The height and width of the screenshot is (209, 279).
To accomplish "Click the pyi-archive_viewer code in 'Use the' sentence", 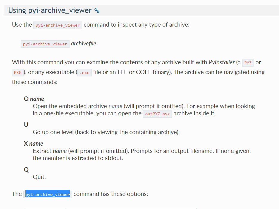I will [x=58, y=25].
